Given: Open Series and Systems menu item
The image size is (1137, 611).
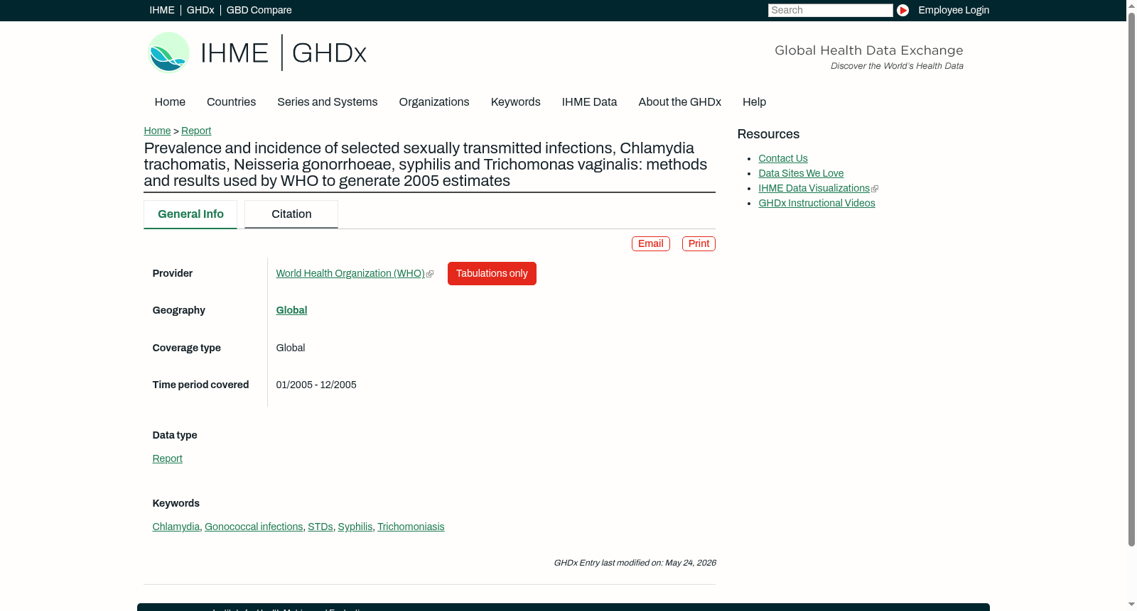Looking at the screenshot, I should pos(328,101).
